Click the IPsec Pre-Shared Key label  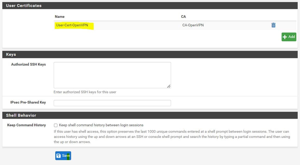point(28,102)
